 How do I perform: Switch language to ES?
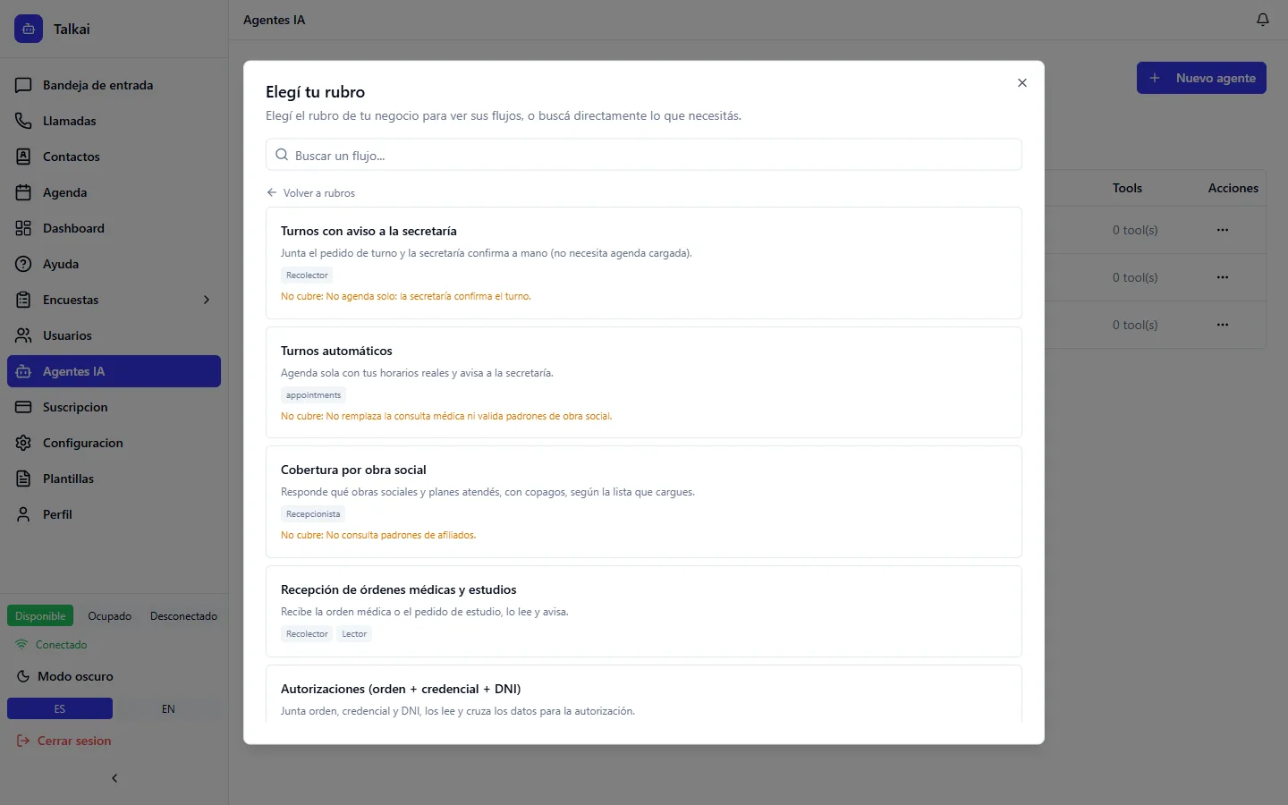60,708
